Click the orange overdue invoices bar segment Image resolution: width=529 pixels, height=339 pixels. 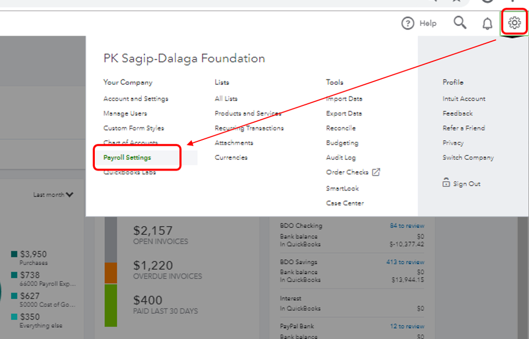click(111, 273)
